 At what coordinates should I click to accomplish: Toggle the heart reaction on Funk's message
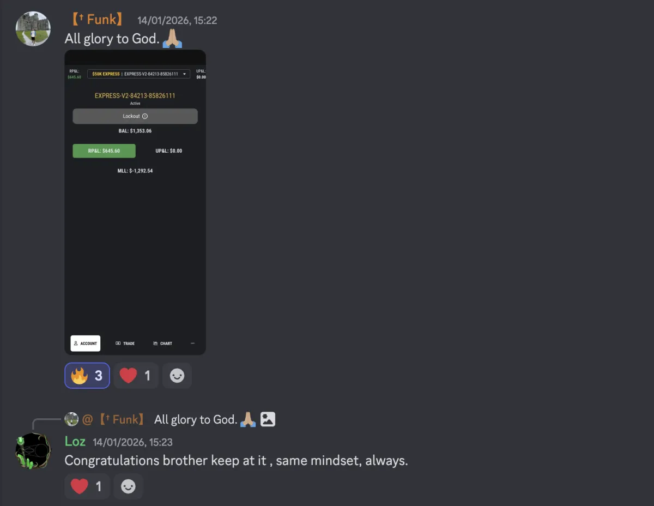pyautogui.click(x=136, y=376)
